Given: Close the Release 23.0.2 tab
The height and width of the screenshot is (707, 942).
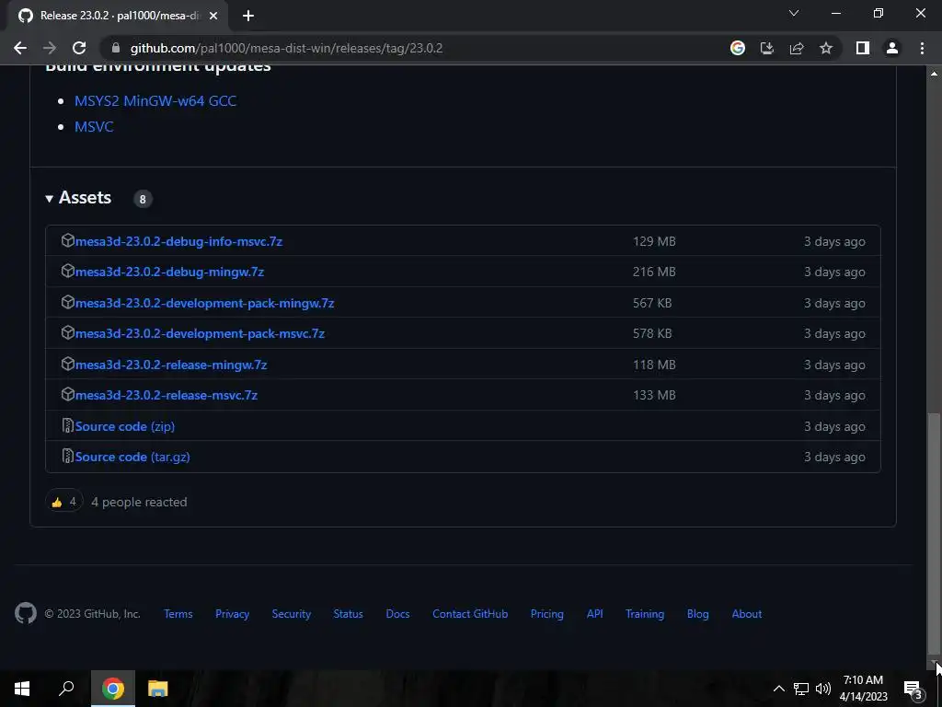Looking at the screenshot, I should pos(213,16).
